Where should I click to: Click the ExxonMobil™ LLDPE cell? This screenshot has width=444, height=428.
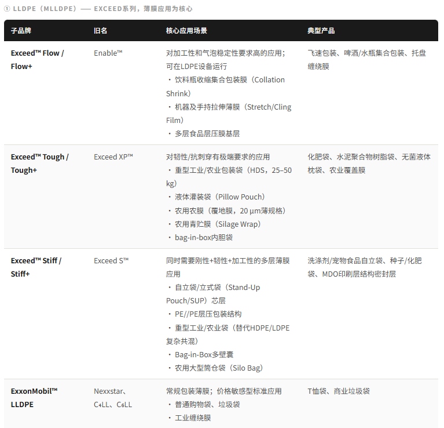click(x=34, y=398)
